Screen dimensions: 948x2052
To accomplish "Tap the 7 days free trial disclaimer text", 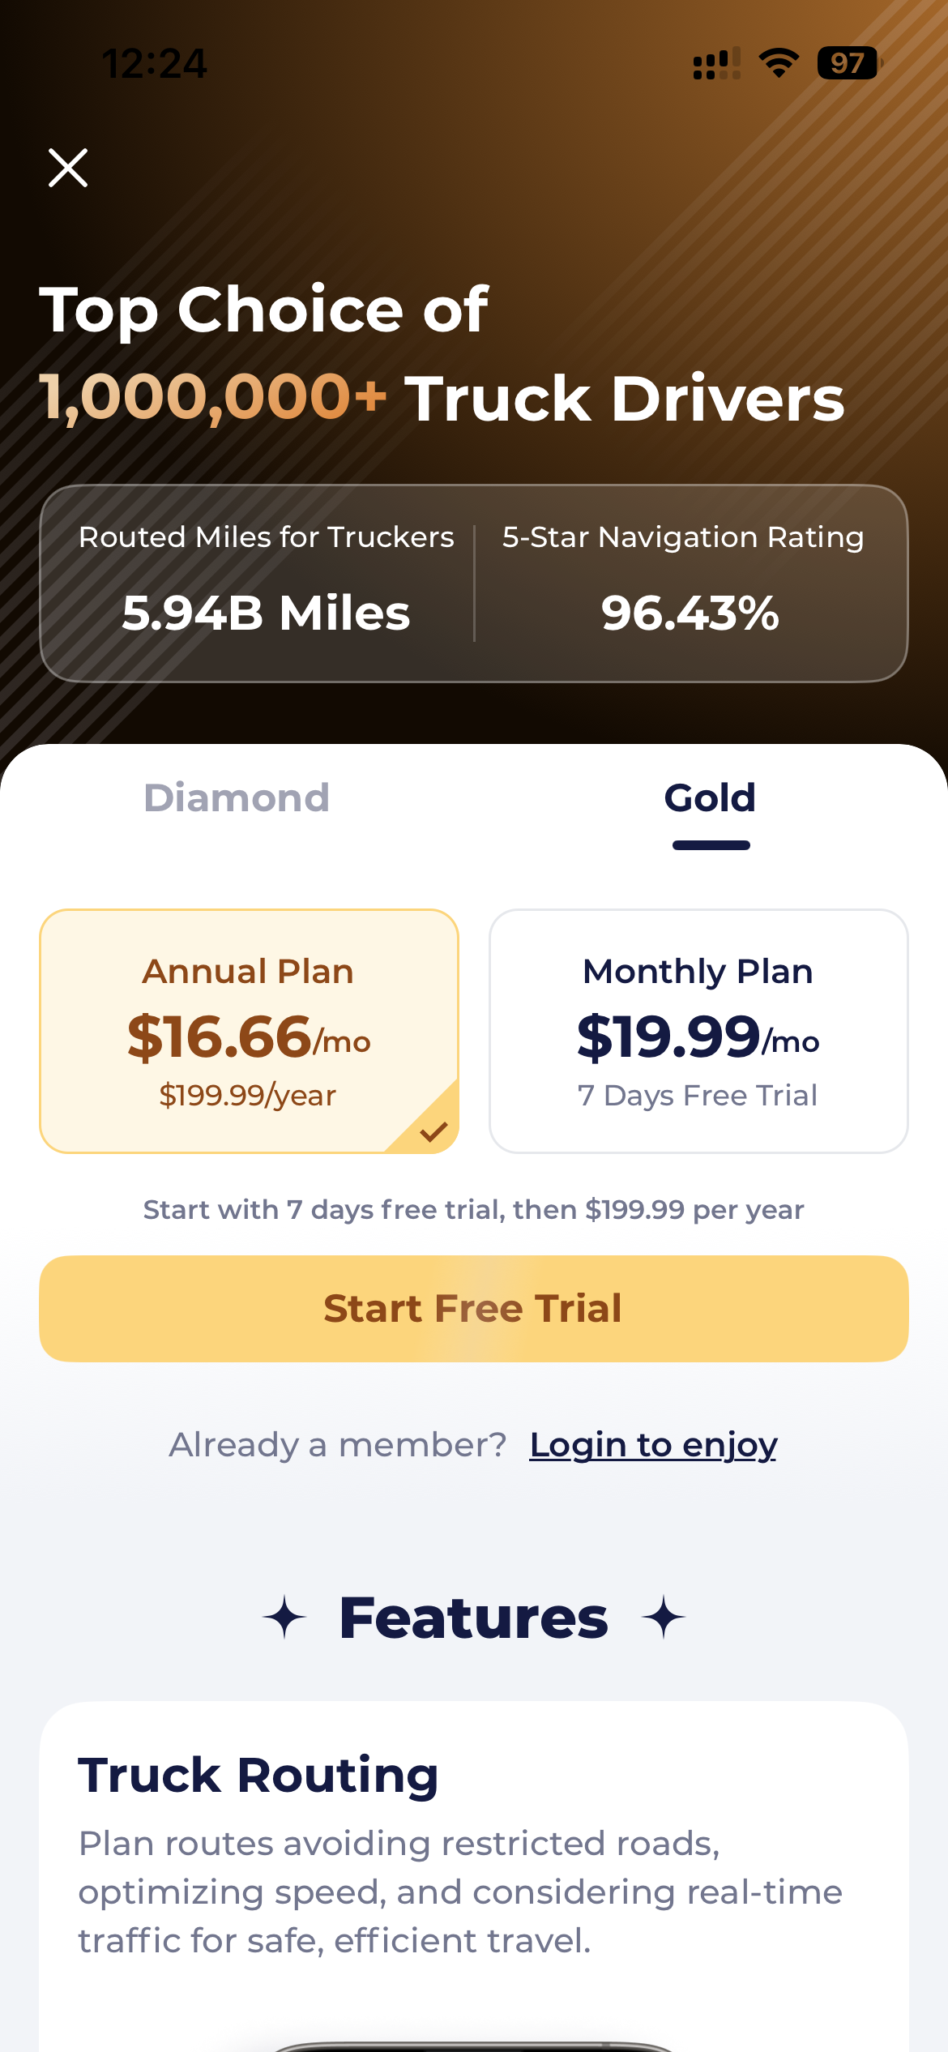I will pos(474,1210).
